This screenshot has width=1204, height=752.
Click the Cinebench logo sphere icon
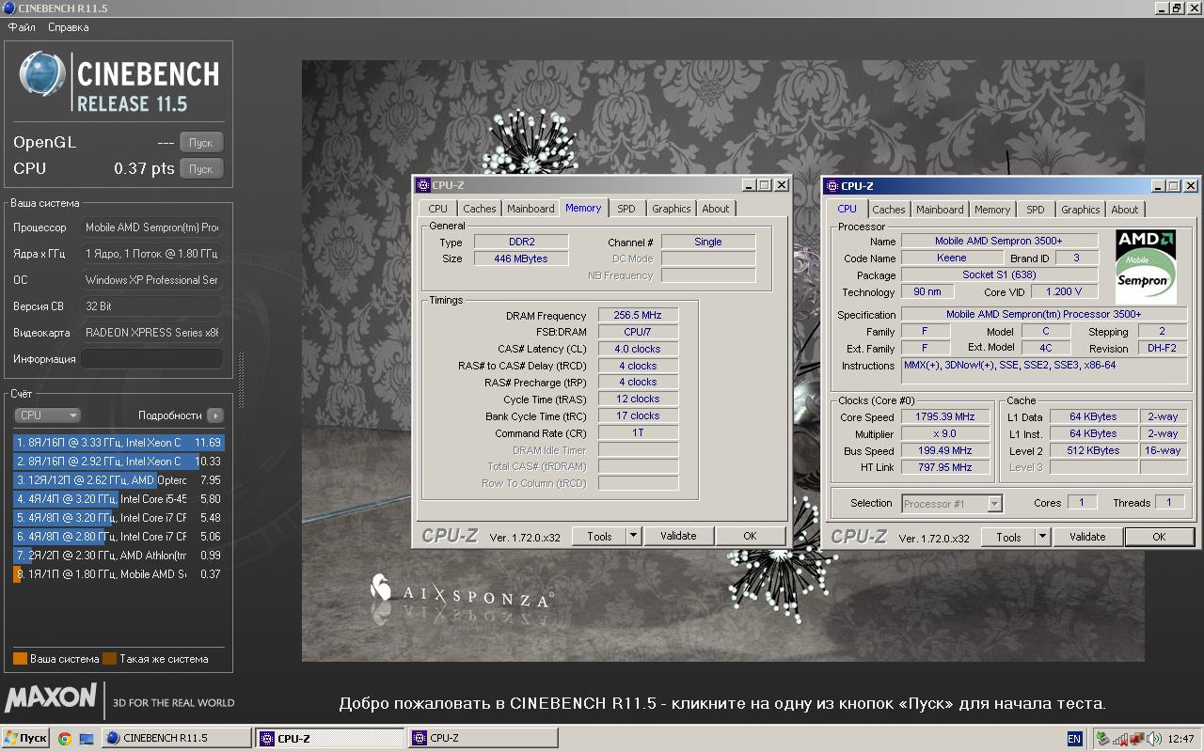42,75
